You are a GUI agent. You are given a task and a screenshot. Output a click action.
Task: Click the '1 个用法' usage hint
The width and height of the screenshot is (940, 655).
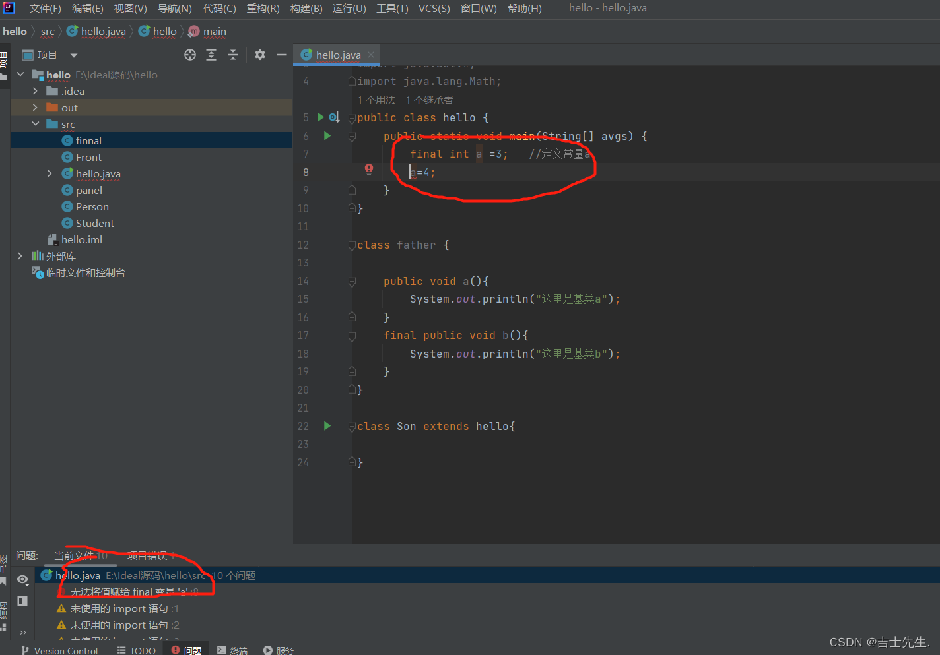[x=376, y=100]
